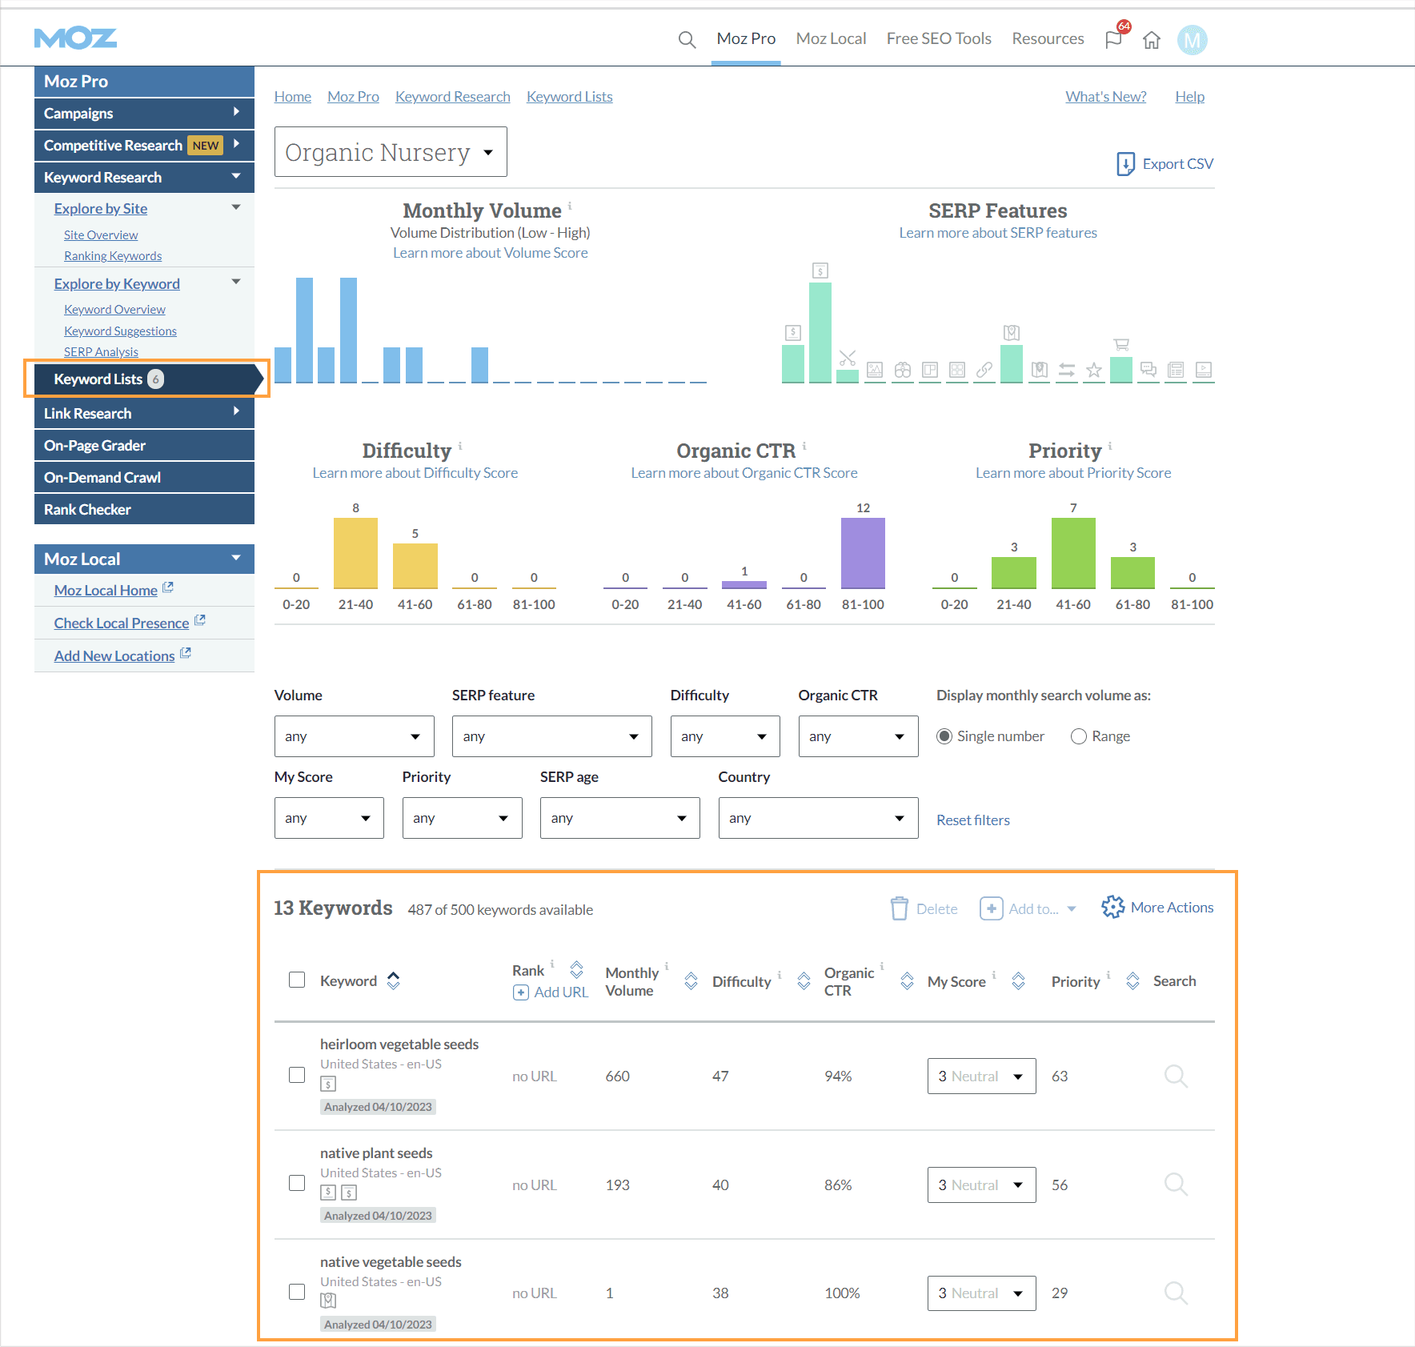
Task: Switch to the Moz Local tab
Action: [831, 38]
